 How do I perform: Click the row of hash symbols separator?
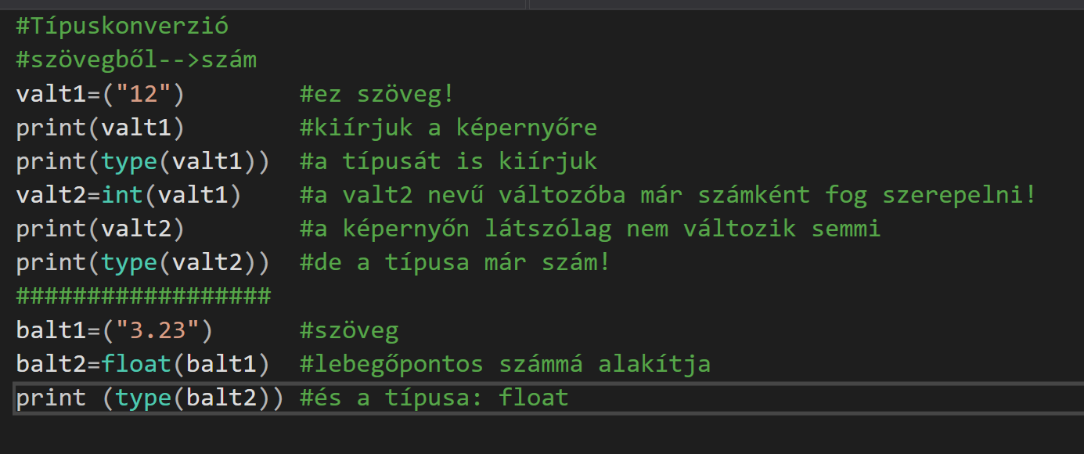click(143, 296)
